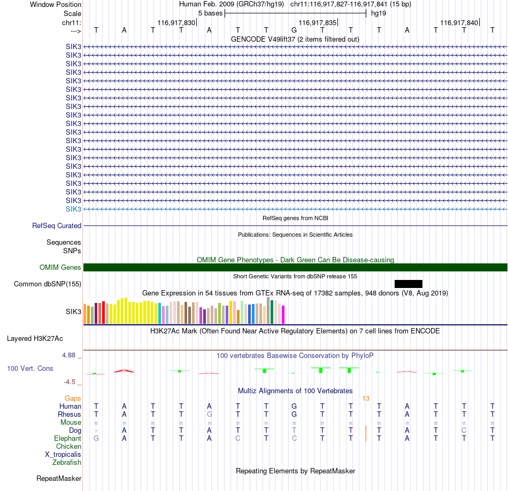Open the Gene Expression in 54 tissues GTEx title
Viewport: 508px width, 491px height.
(295, 293)
